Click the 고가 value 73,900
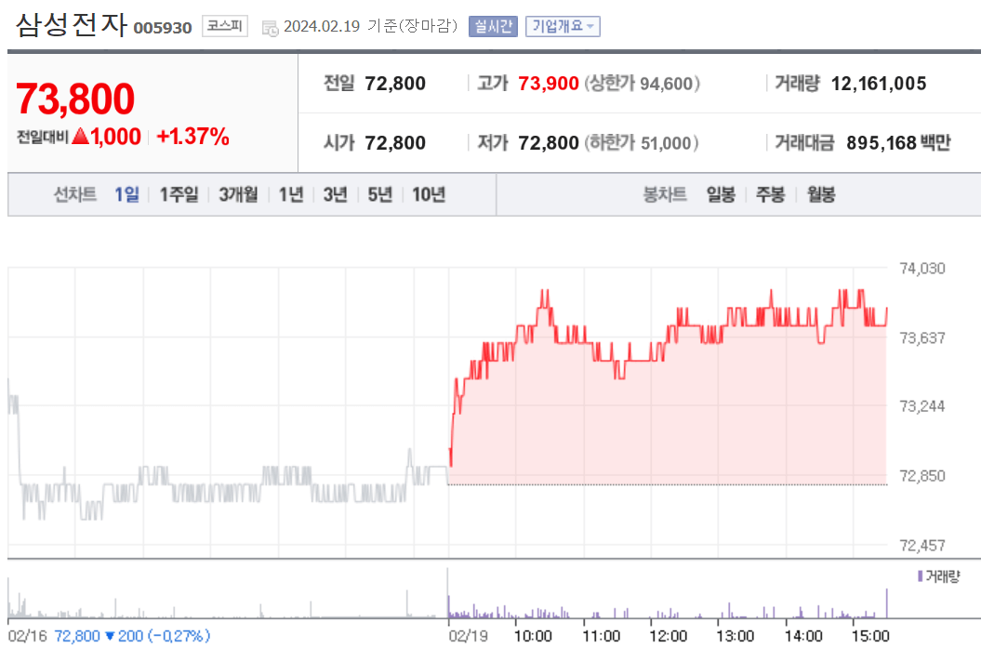Screen dimensions: 981x661 pos(548,83)
